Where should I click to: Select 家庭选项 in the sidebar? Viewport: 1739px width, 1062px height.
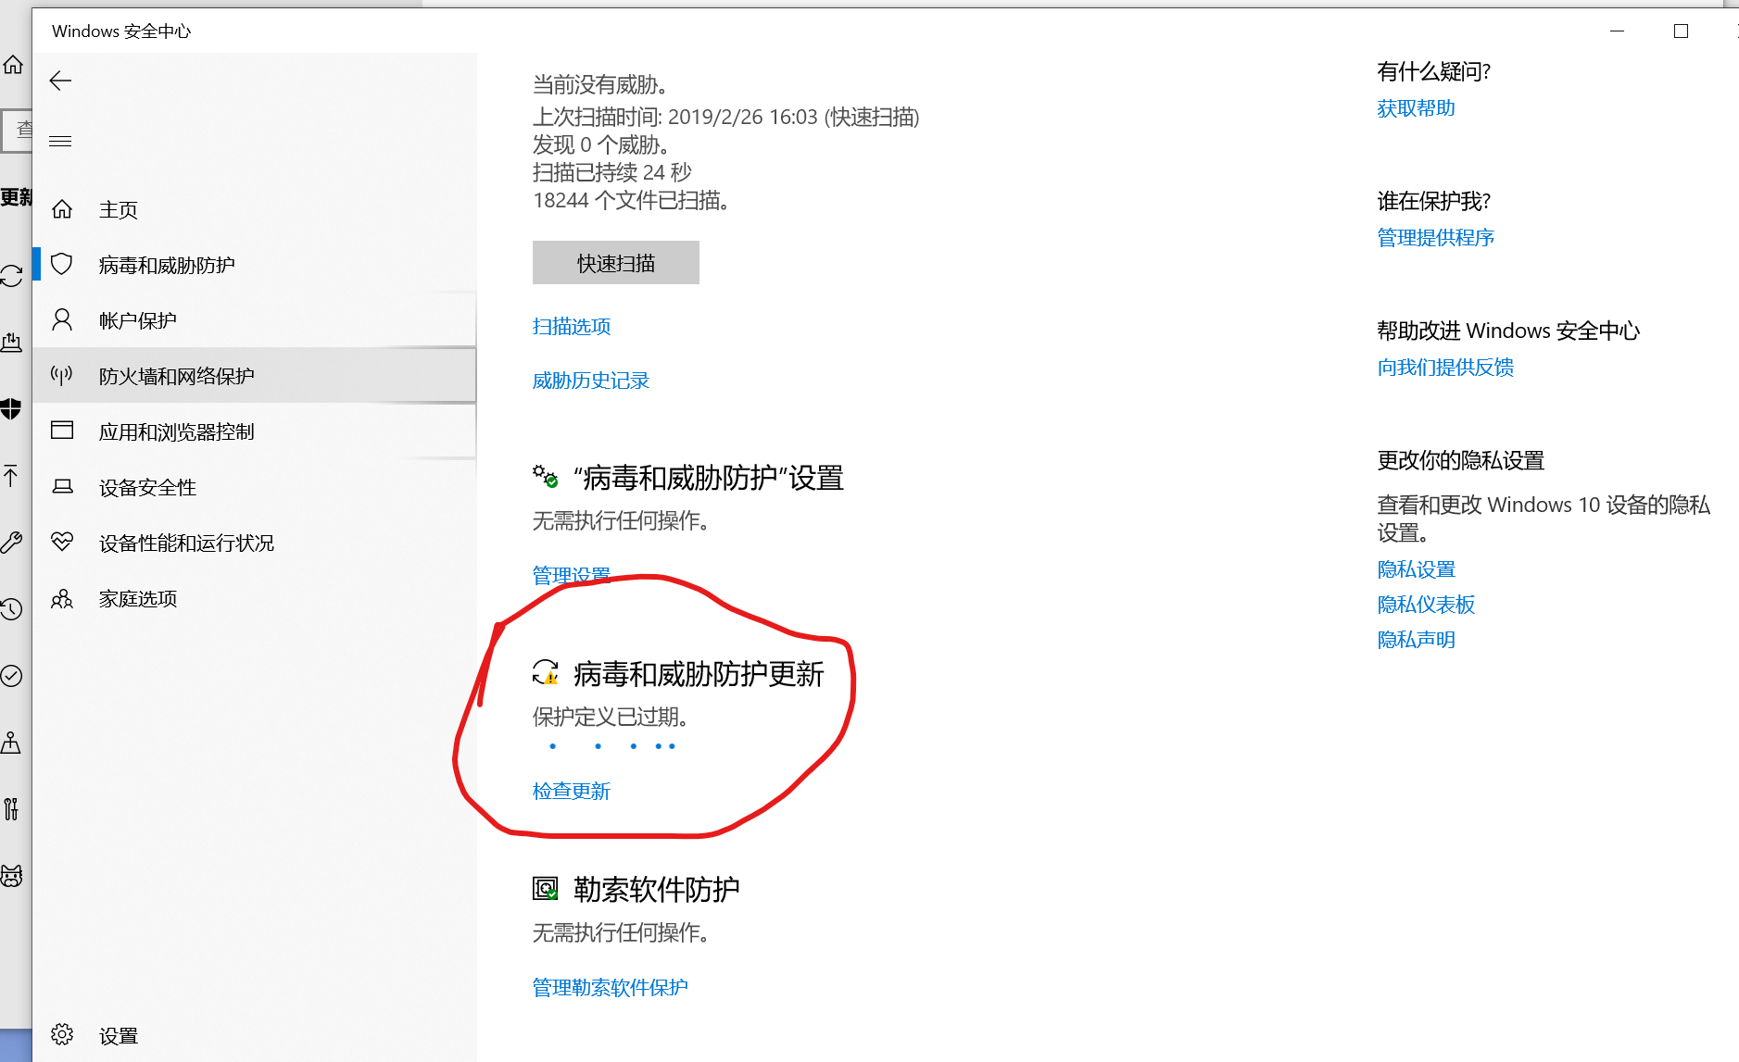(254, 598)
